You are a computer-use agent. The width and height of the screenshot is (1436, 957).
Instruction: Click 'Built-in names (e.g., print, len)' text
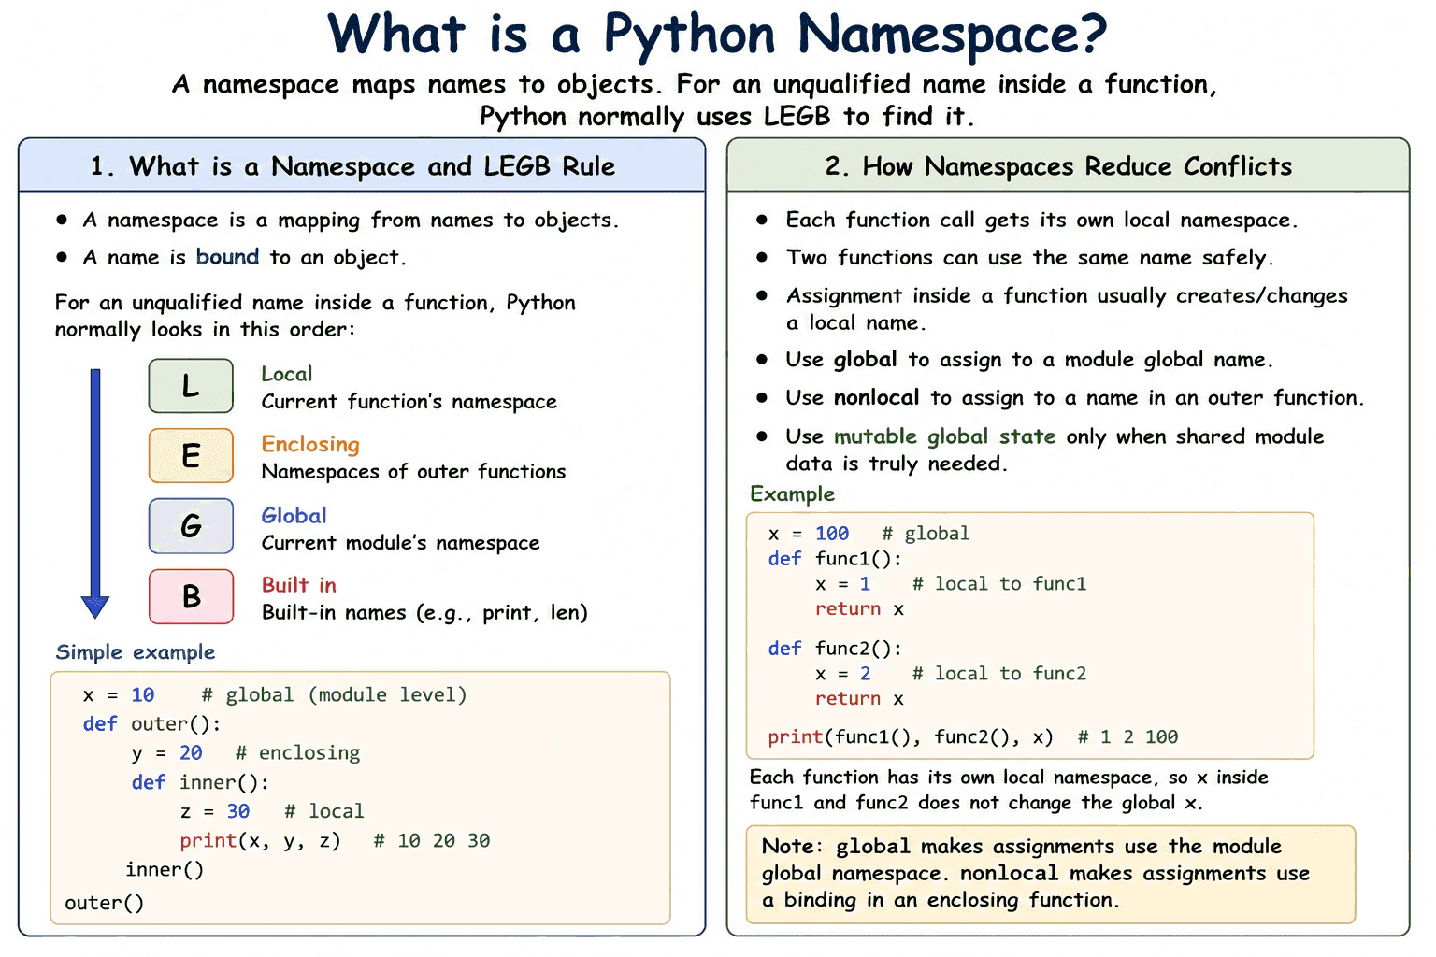(x=424, y=613)
